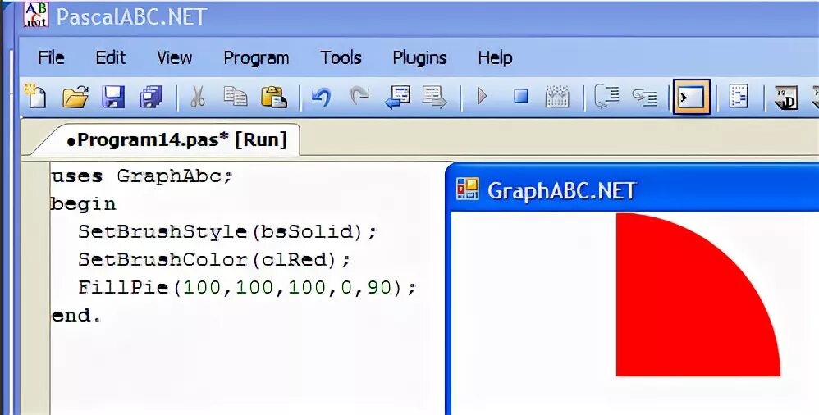Click the 'end.' line in editor
This screenshot has width=819, height=415.
point(76,315)
